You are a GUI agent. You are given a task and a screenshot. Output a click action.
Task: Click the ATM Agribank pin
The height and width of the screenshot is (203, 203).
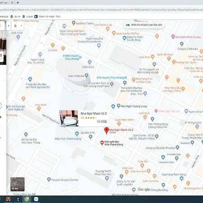coord(197,127)
